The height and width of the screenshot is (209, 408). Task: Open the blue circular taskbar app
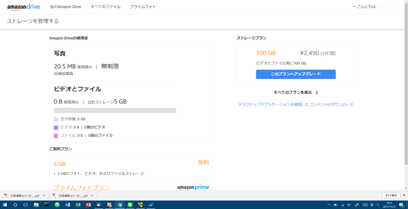pos(151,205)
